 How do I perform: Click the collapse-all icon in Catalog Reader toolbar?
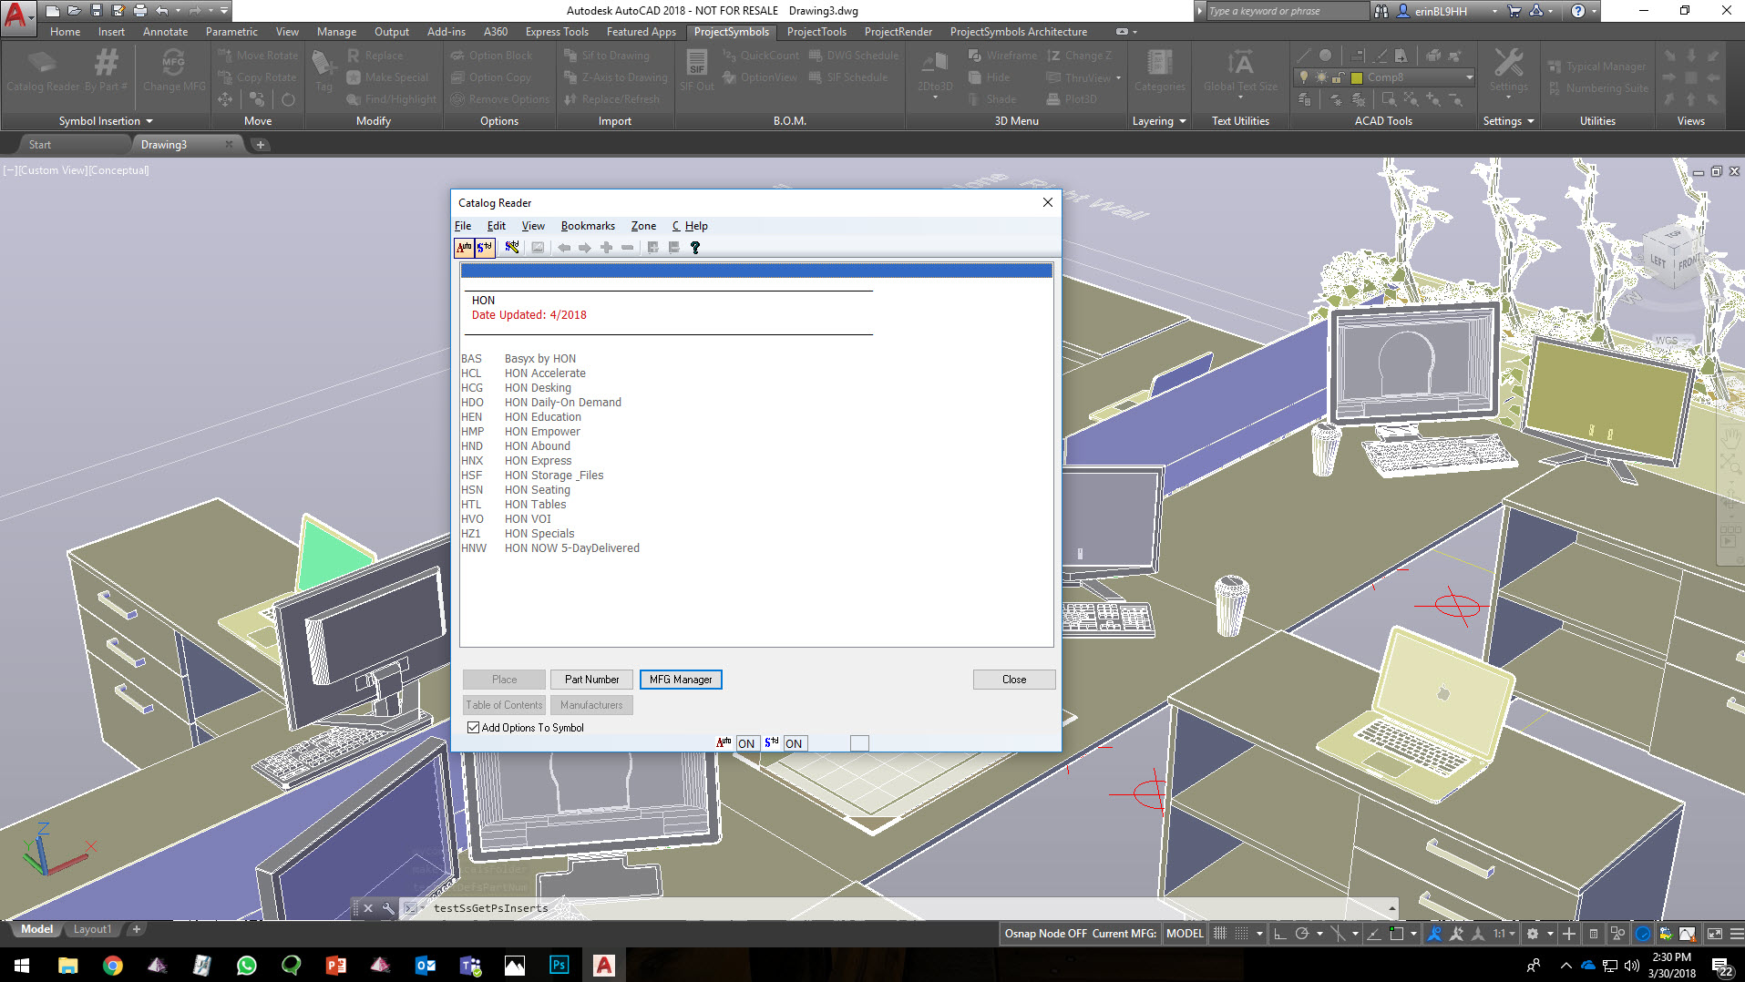tap(674, 247)
